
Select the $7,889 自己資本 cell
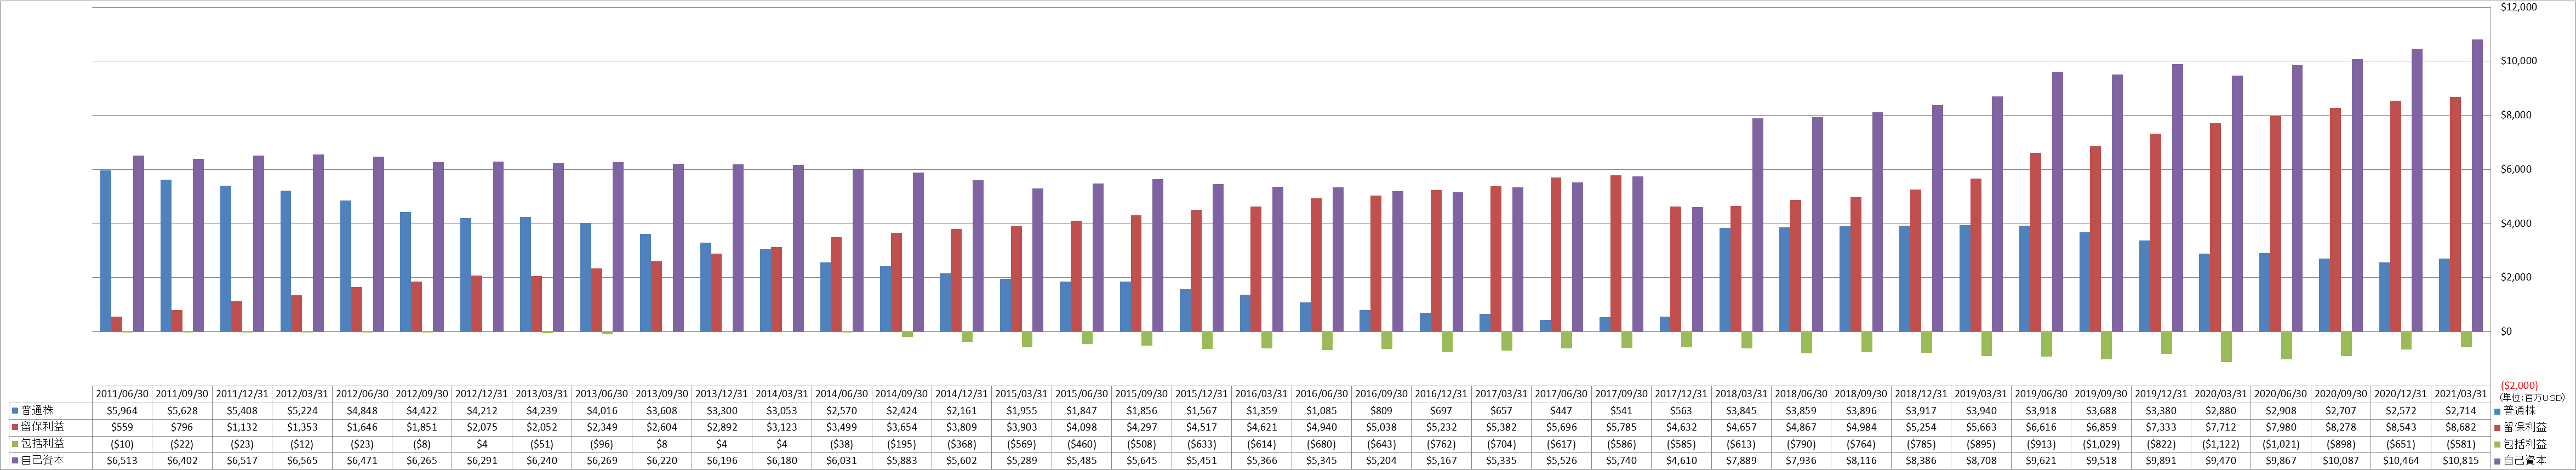(x=1742, y=461)
